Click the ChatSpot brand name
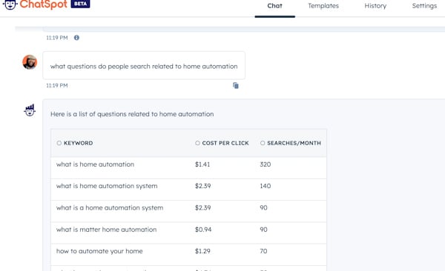Image resolution: width=445 pixels, height=271 pixels. tap(44, 4)
